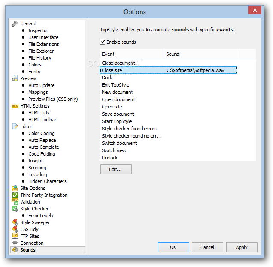Select the Open document event
273x267 pixels.
click(x=118, y=99)
